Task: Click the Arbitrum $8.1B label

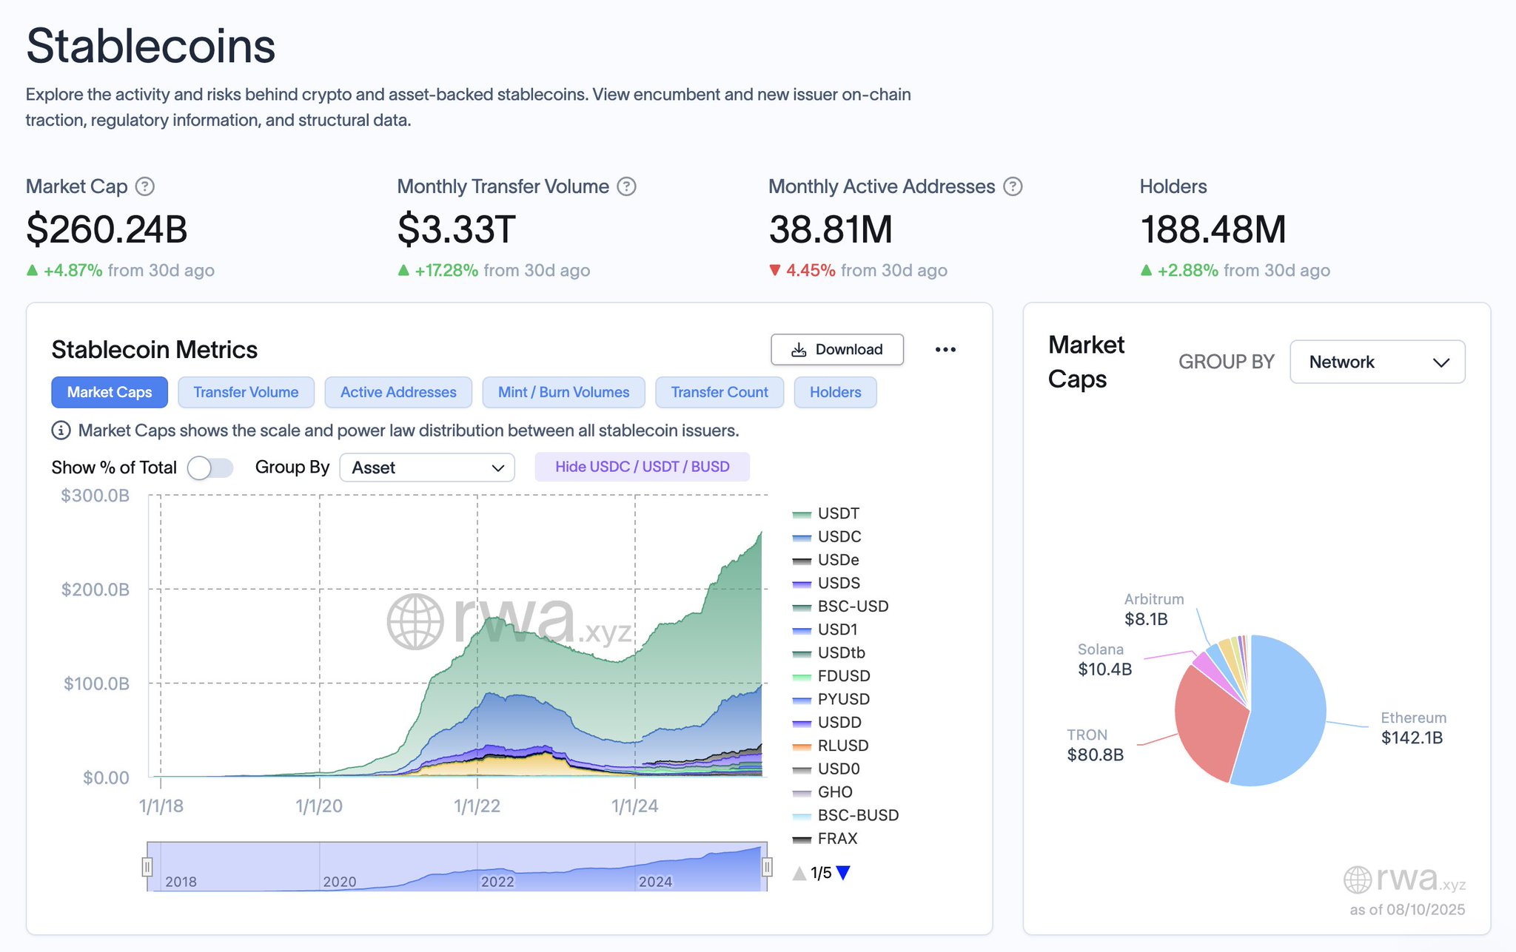Action: click(1153, 610)
